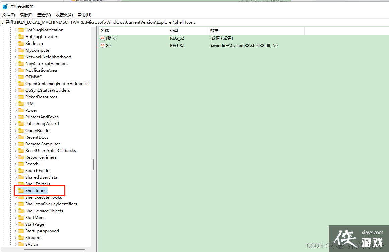Click the Registry Editor app icon in title bar
The width and height of the screenshot is (389, 252).
tap(5, 6)
